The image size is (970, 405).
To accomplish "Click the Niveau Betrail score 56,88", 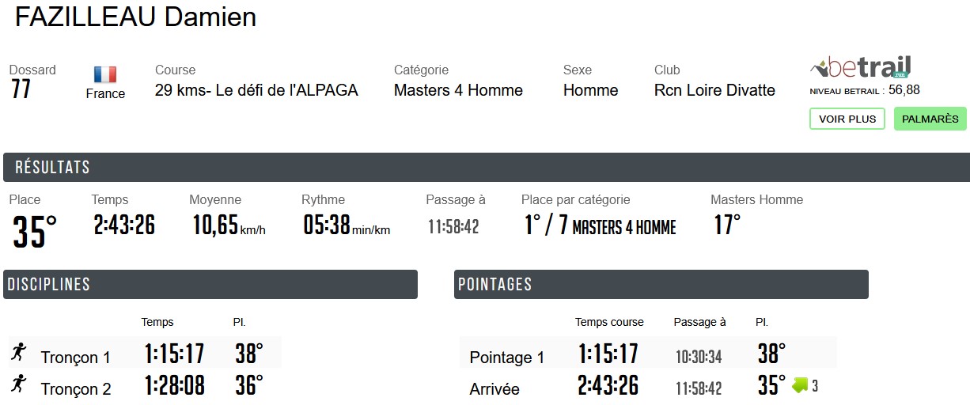I will click(x=904, y=90).
